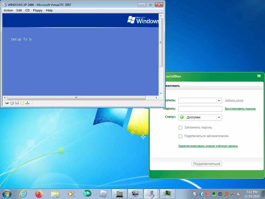Click the dark round system tray icon
265x199 pixels.
click(220, 194)
